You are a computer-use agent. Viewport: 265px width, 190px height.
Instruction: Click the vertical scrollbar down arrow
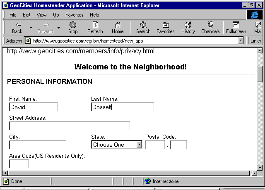point(260,168)
